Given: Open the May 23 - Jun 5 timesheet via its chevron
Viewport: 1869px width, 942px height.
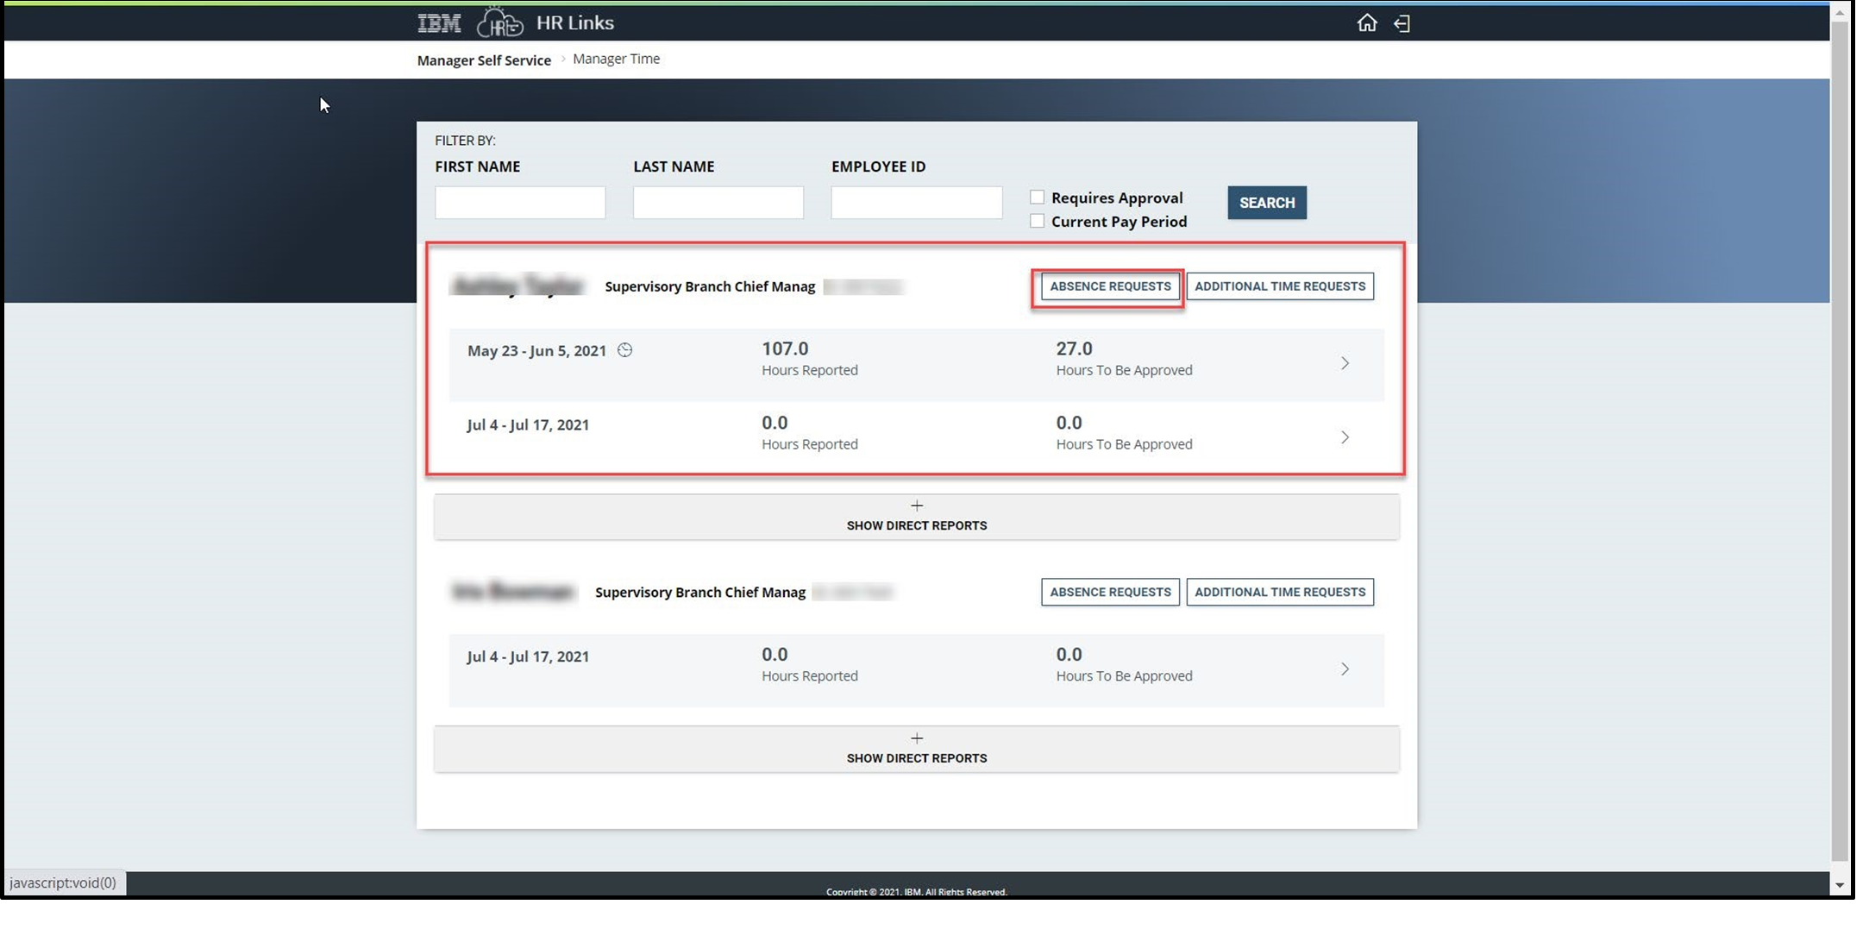Looking at the screenshot, I should [1345, 363].
